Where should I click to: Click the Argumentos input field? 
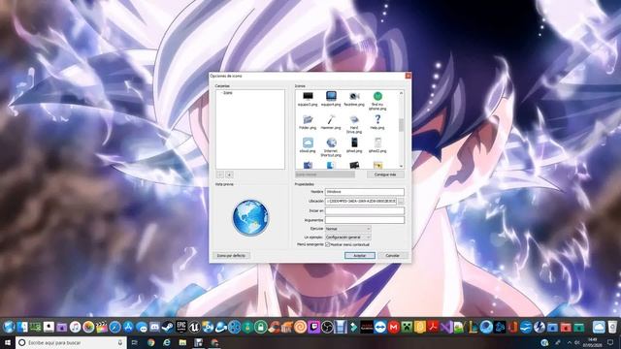coord(365,220)
